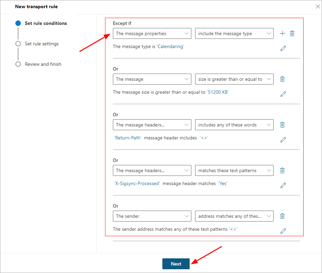Delete the sender address exception
The height and width of the screenshot is (273, 322).
point(282,216)
